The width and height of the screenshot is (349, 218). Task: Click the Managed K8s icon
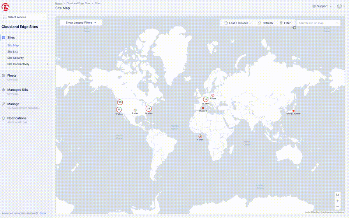4,90
